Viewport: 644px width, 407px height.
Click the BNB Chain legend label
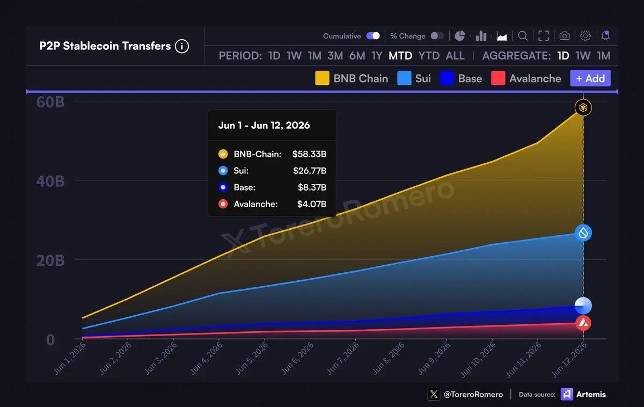pos(361,78)
